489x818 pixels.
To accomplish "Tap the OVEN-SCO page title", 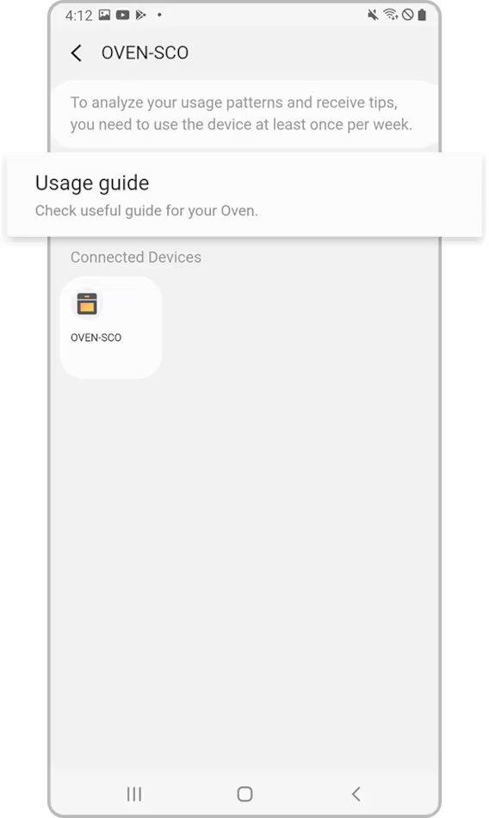I will coord(145,53).
